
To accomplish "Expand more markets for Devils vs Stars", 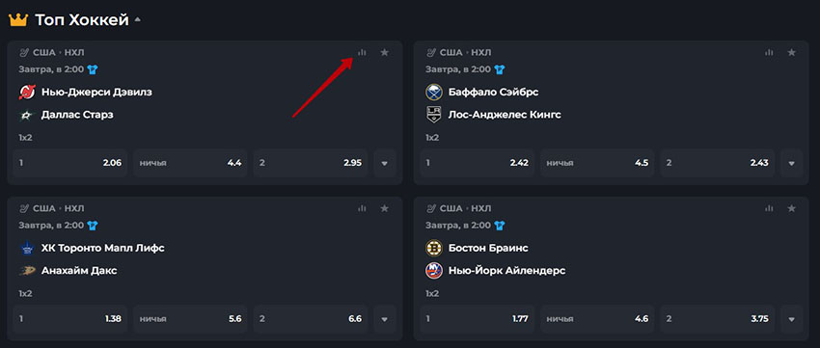I will pos(385,163).
